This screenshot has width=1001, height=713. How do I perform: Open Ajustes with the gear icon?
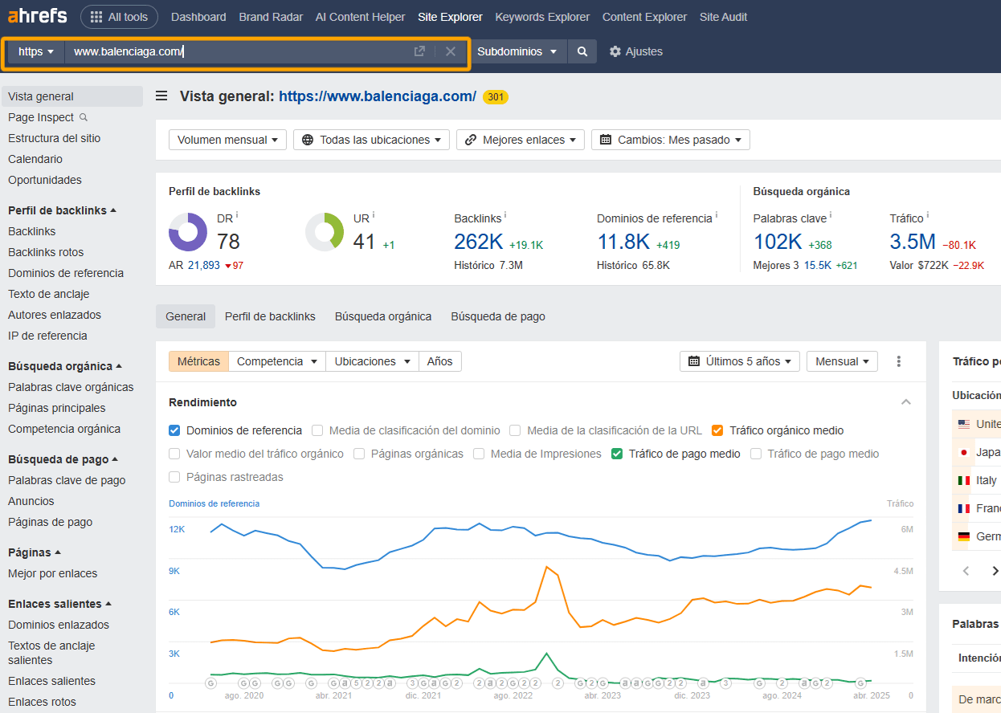pyautogui.click(x=635, y=51)
